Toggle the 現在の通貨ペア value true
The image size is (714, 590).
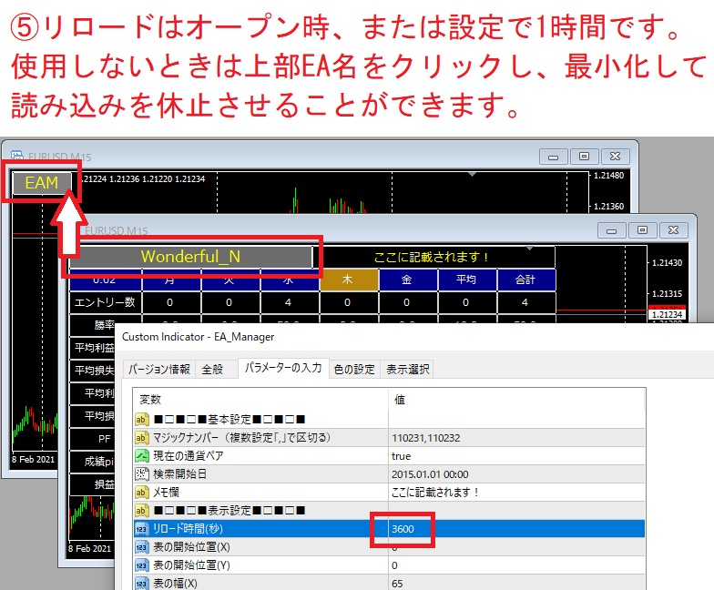pyautogui.click(x=516, y=455)
